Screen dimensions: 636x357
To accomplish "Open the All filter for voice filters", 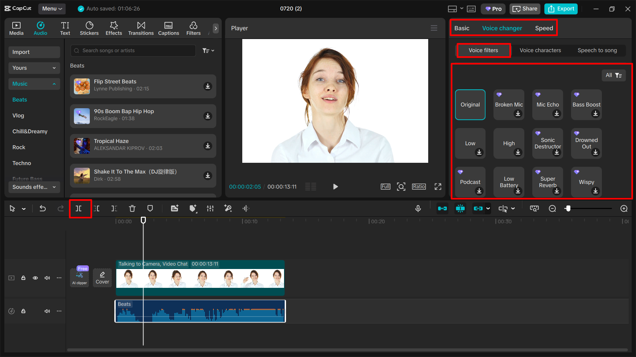I will pyautogui.click(x=613, y=75).
